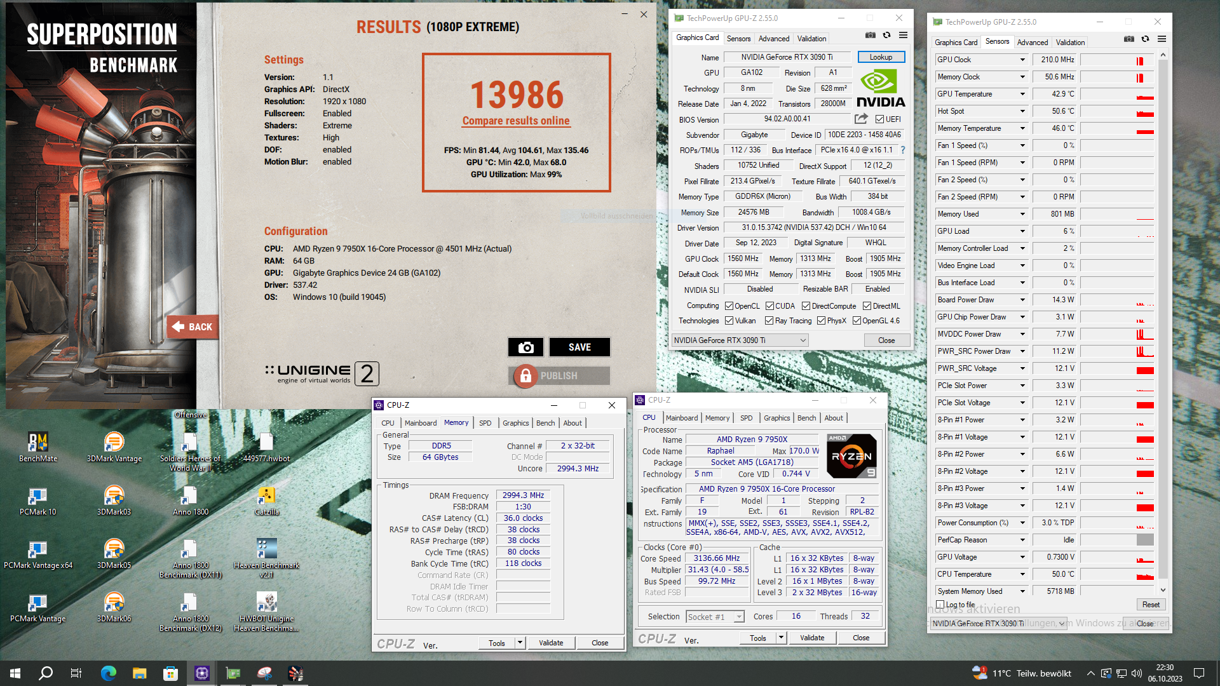
Task: Toggle the OpenCL checkbox
Action: click(729, 306)
